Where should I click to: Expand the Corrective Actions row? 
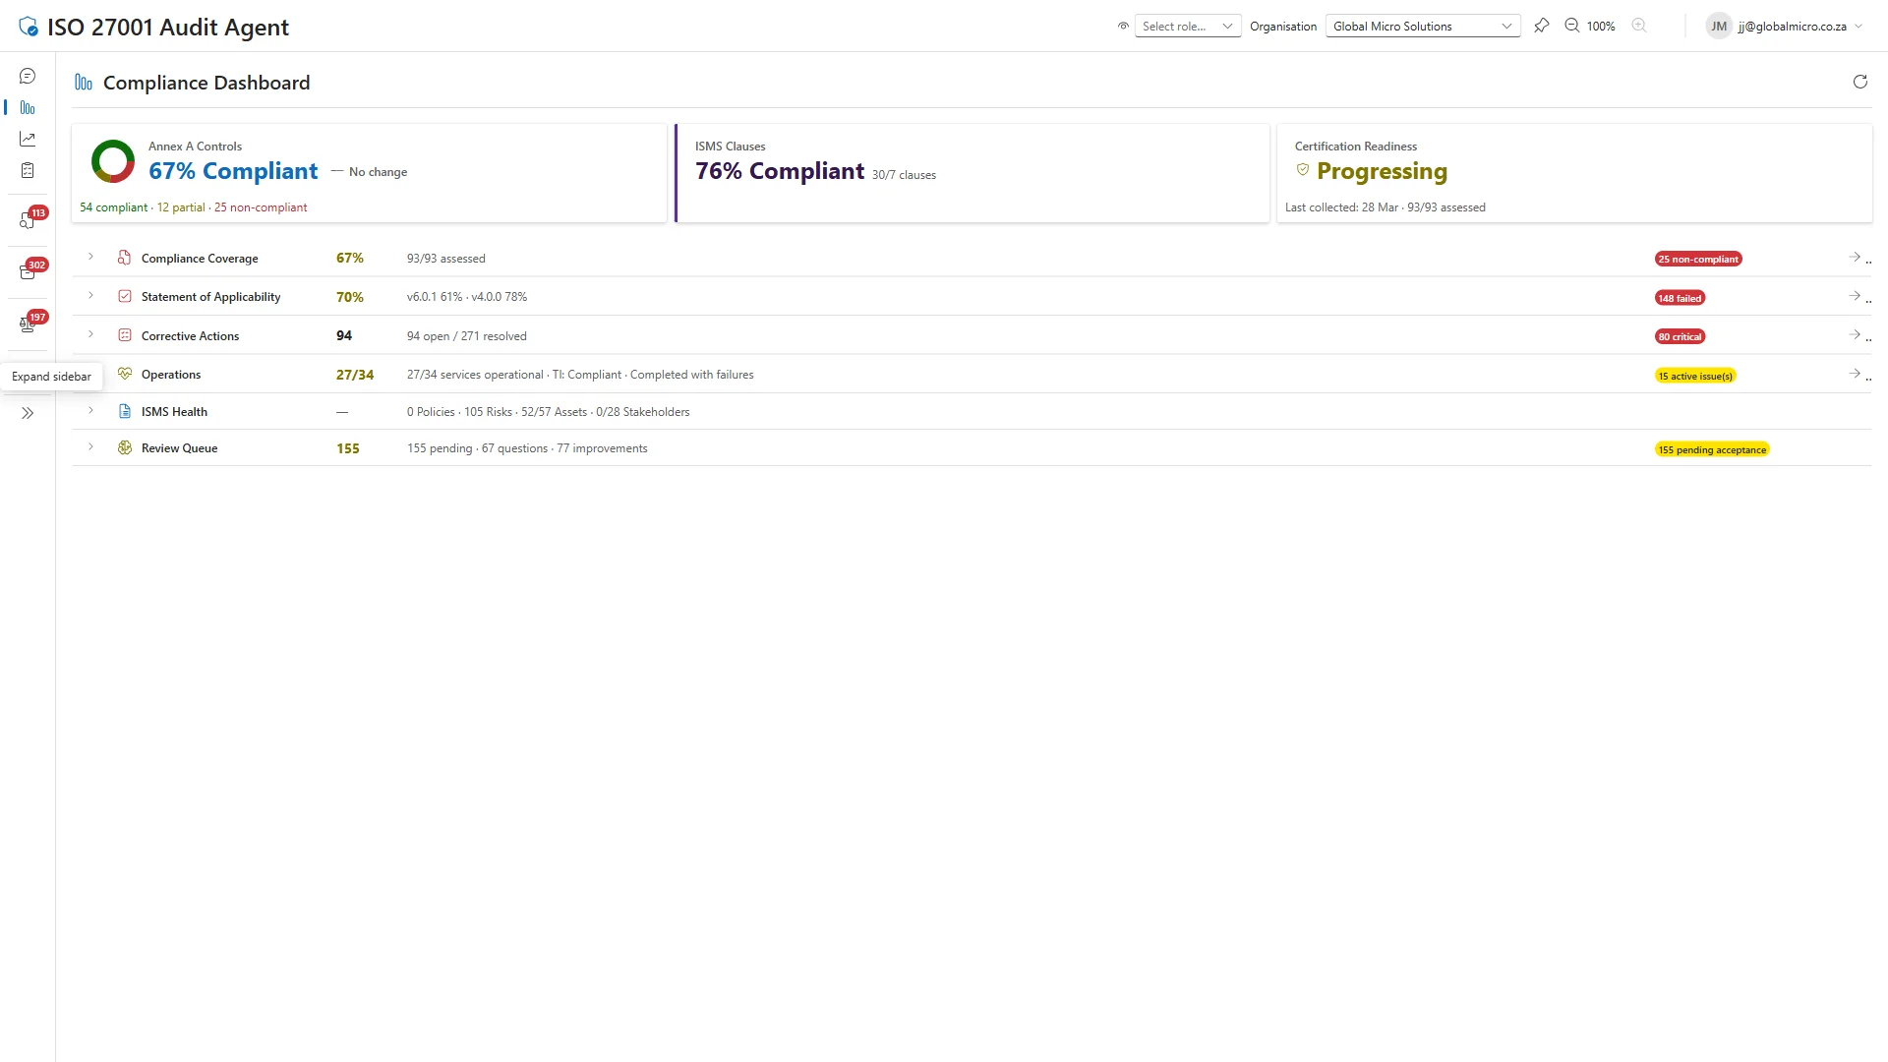pos(90,334)
